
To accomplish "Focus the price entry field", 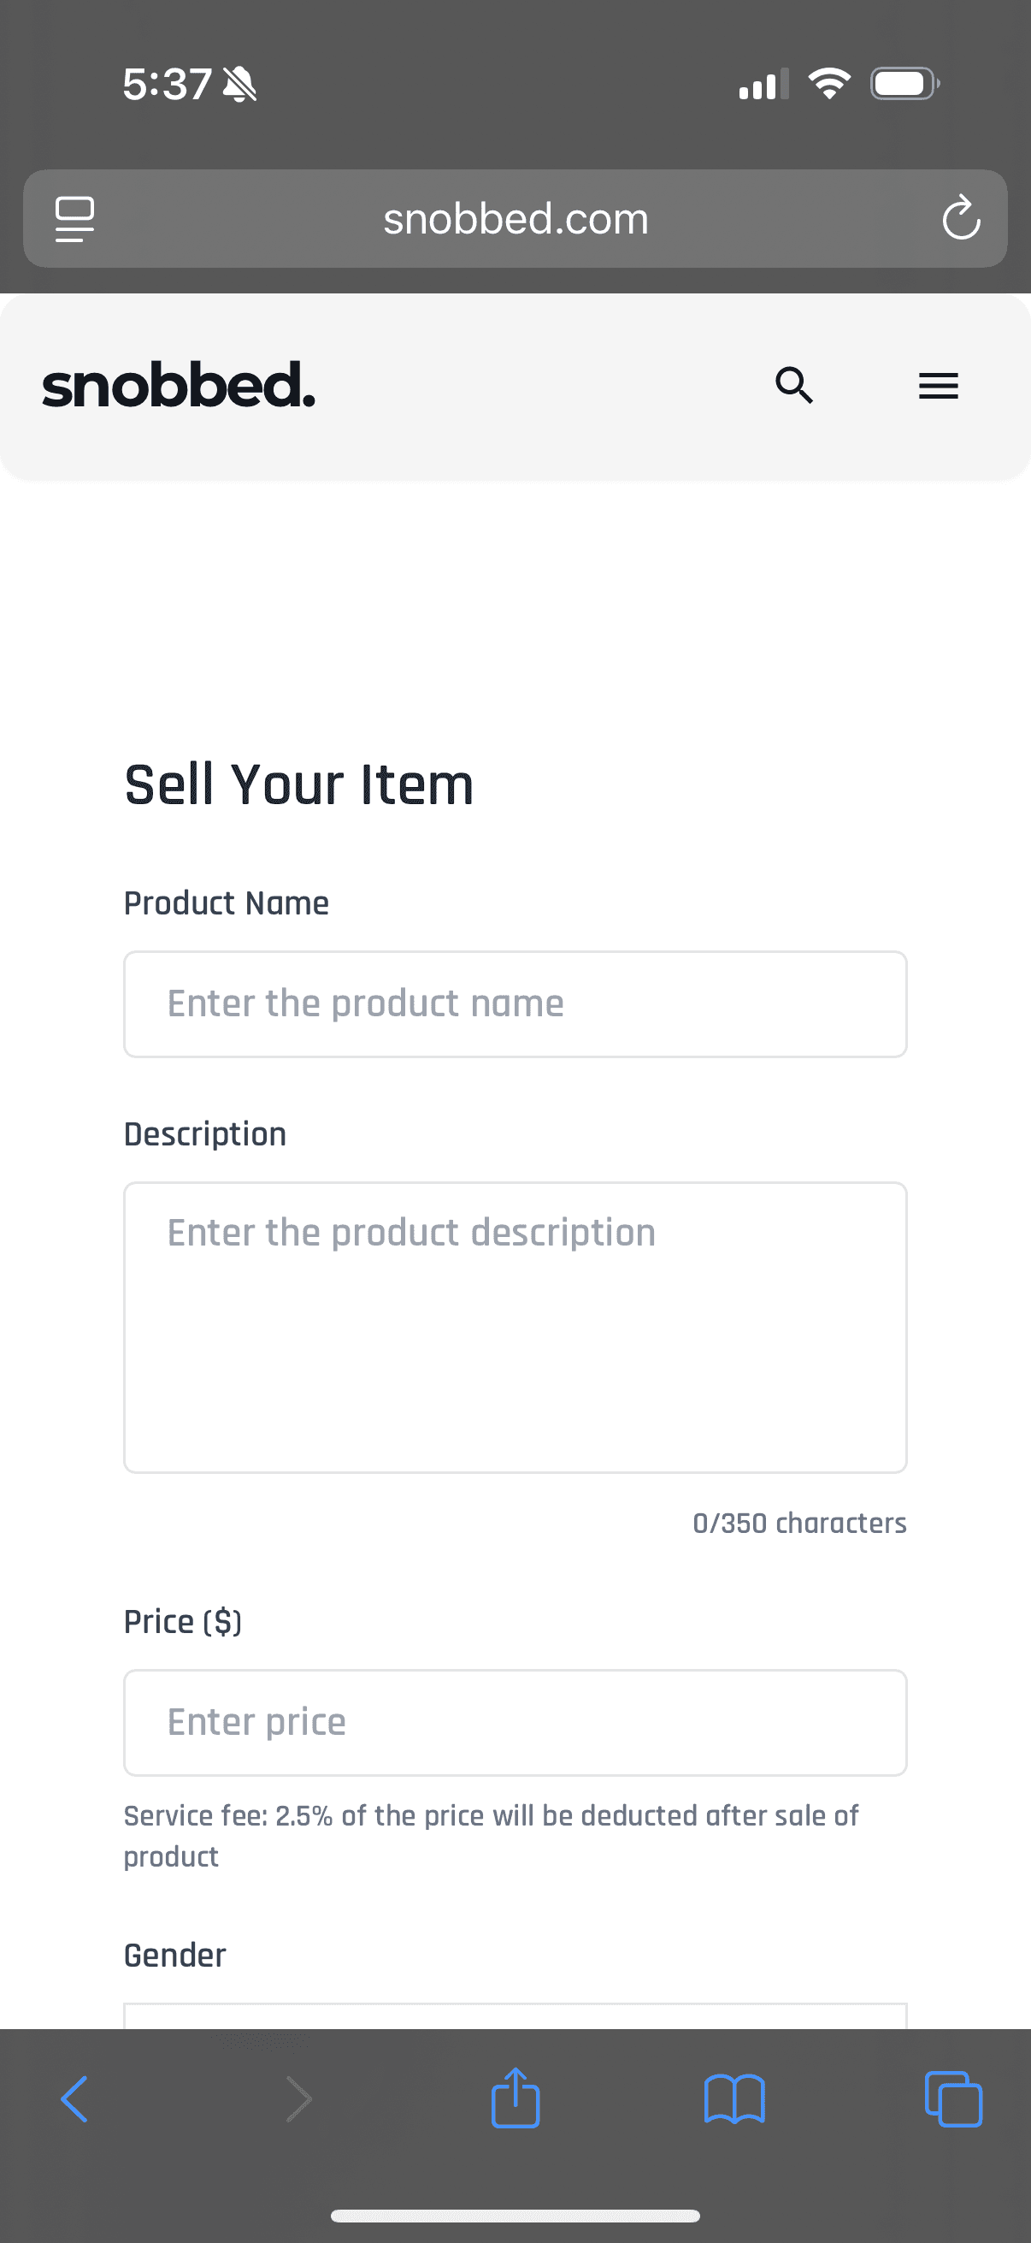I will (x=515, y=1721).
